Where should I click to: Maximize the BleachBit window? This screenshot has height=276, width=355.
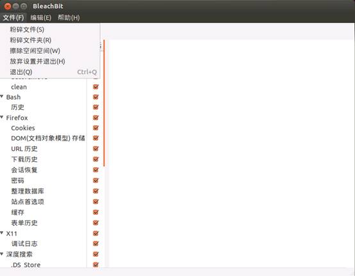pyautogui.click(x=24, y=6)
